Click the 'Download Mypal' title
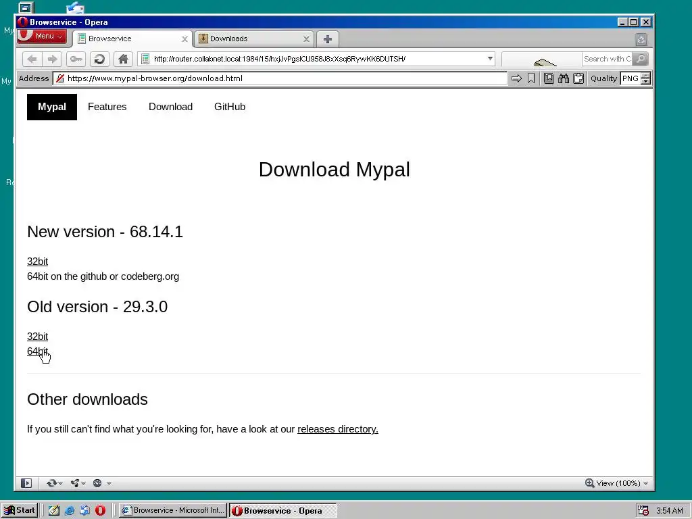The height and width of the screenshot is (519, 692). click(x=334, y=170)
